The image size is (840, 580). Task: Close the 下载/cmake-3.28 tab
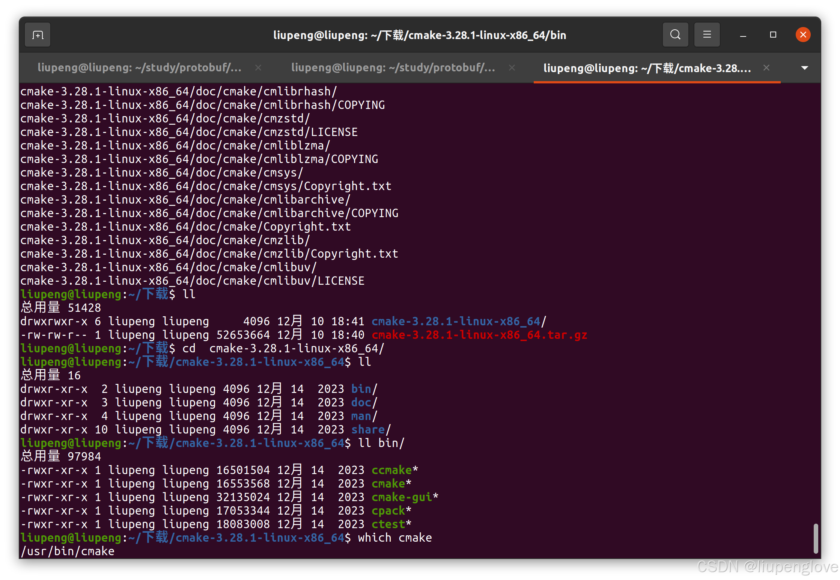tap(766, 68)
